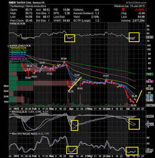Select the EMA(20) legend entry
The image size is (155, 158).
coord(18,53)
